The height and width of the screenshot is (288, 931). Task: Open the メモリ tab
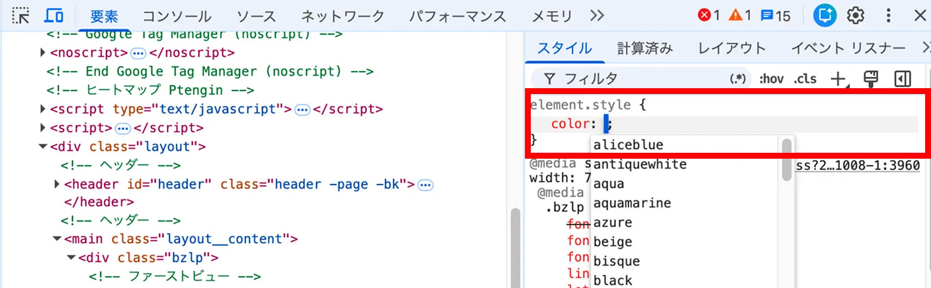(552, 16)
